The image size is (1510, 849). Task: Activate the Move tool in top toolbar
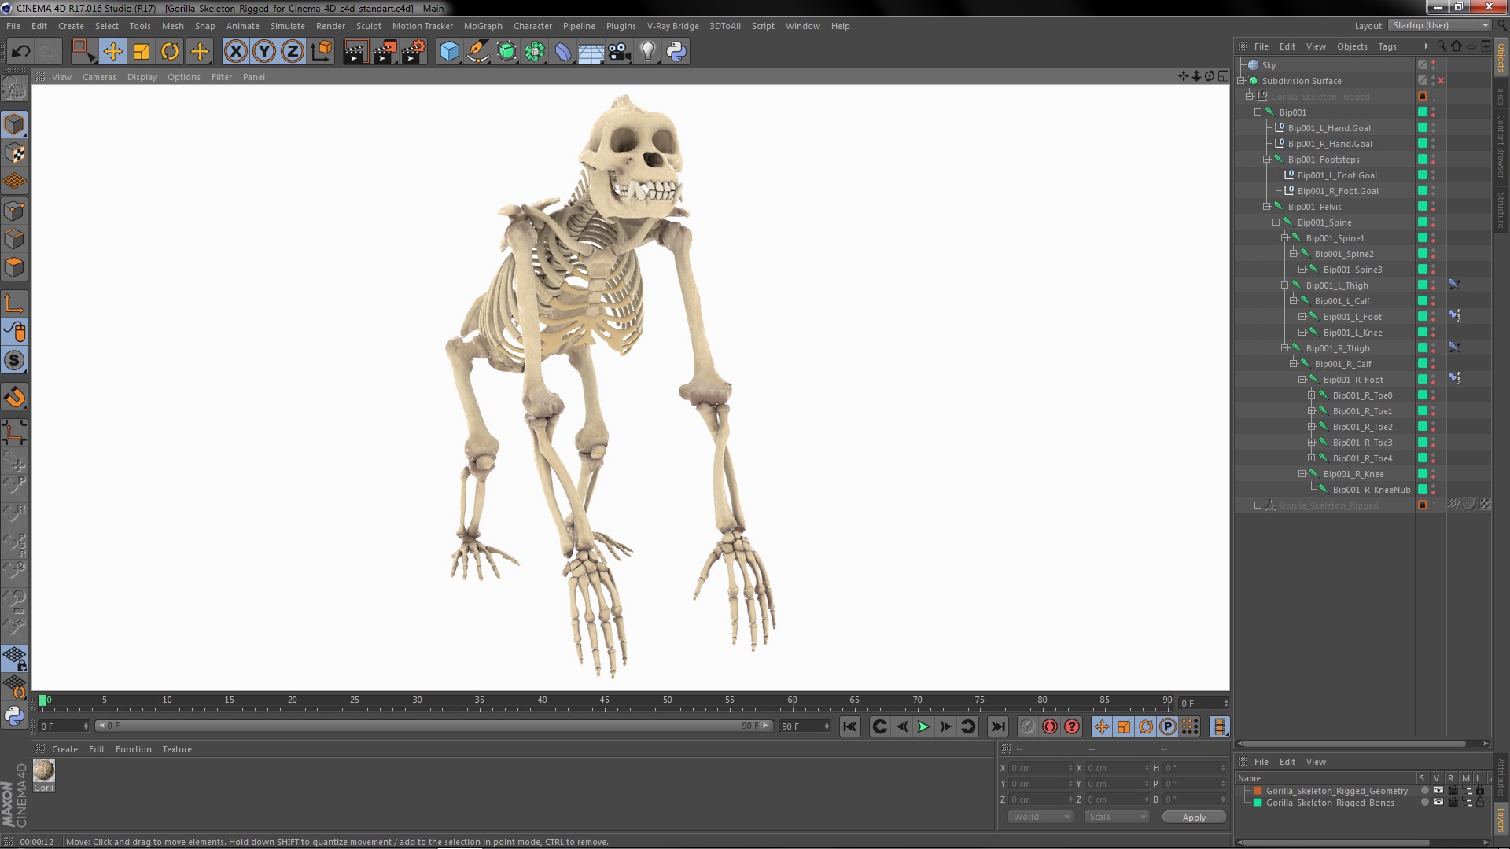[112, 52]
